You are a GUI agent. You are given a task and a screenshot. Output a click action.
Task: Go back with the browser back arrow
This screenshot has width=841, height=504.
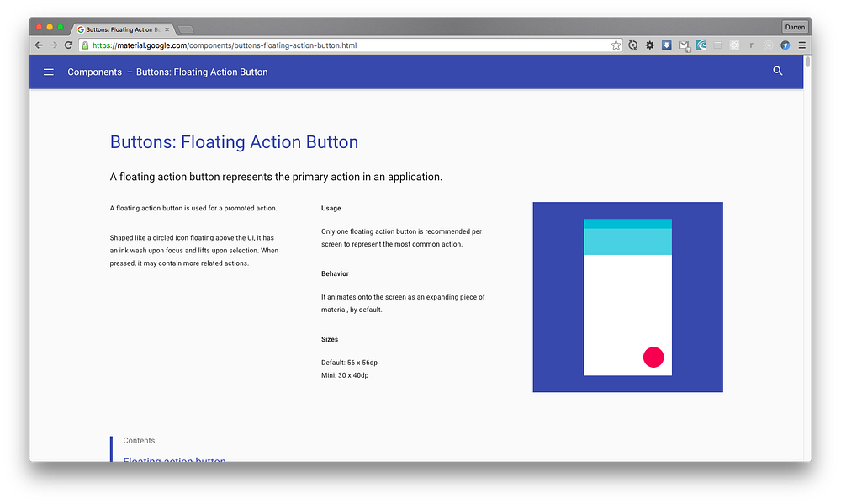click(39, 45)
